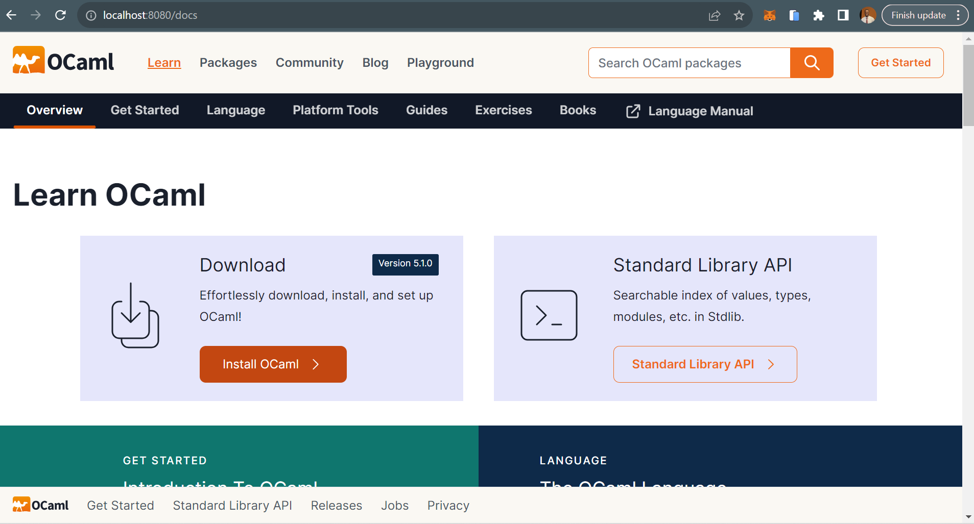The height and width of the screenshot is (524, 974).
Task: Click the Chrome profile avatar
Action: coord(868,15)
